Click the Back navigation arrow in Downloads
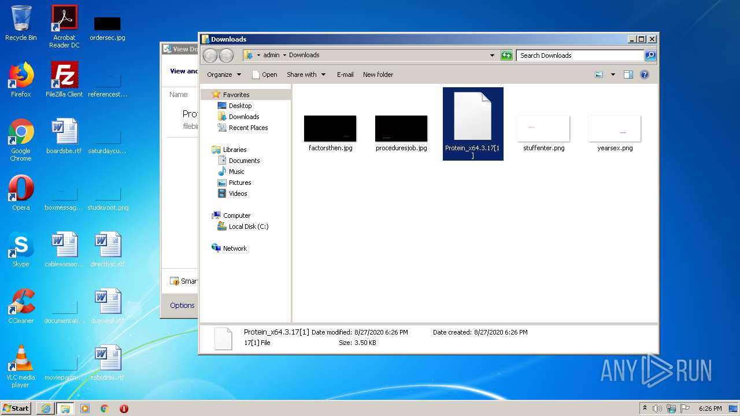The image size is (740, 416). 210,55
